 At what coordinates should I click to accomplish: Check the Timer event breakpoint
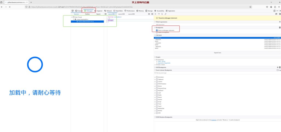point(157,104)
